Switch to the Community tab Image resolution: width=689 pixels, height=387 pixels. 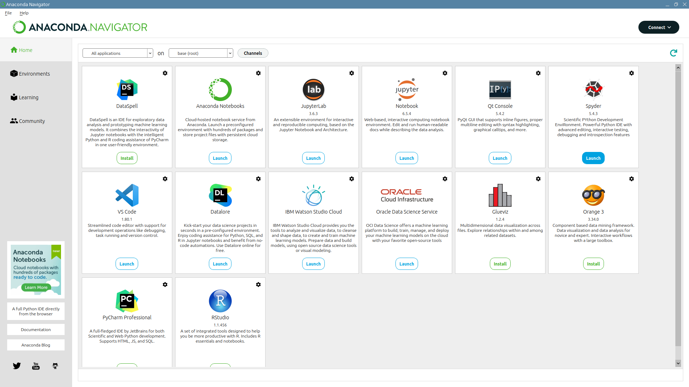coord(36,121)
